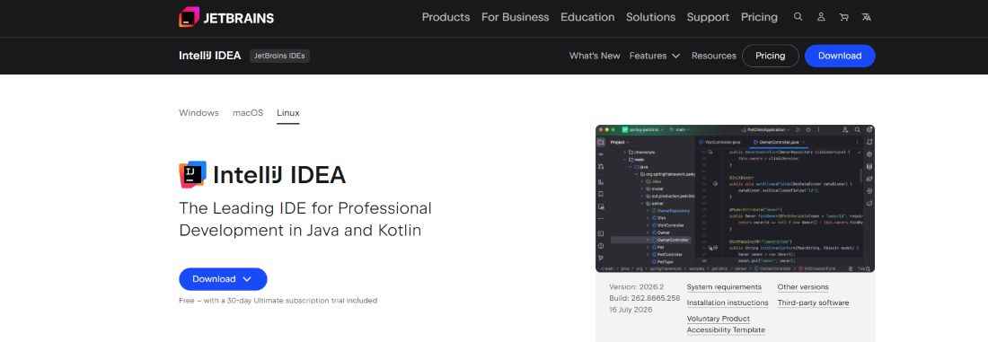
Task: Go to What's New page
Action: pos(595,56)
